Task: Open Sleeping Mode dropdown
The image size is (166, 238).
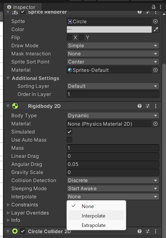Action: (x=113, y=188)
